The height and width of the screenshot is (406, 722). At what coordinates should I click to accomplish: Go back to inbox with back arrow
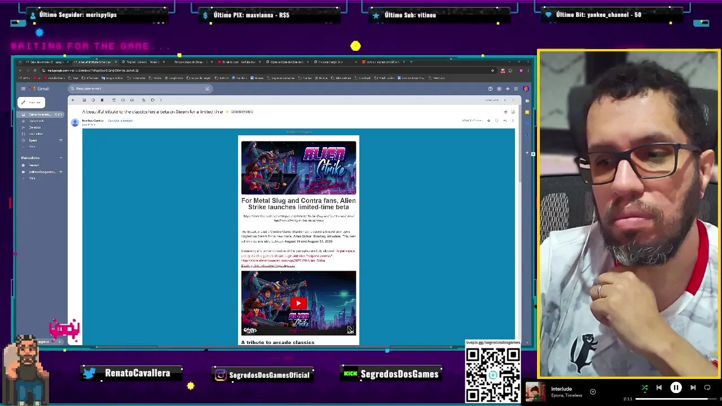pyautogui.click(x=73, y=100)
